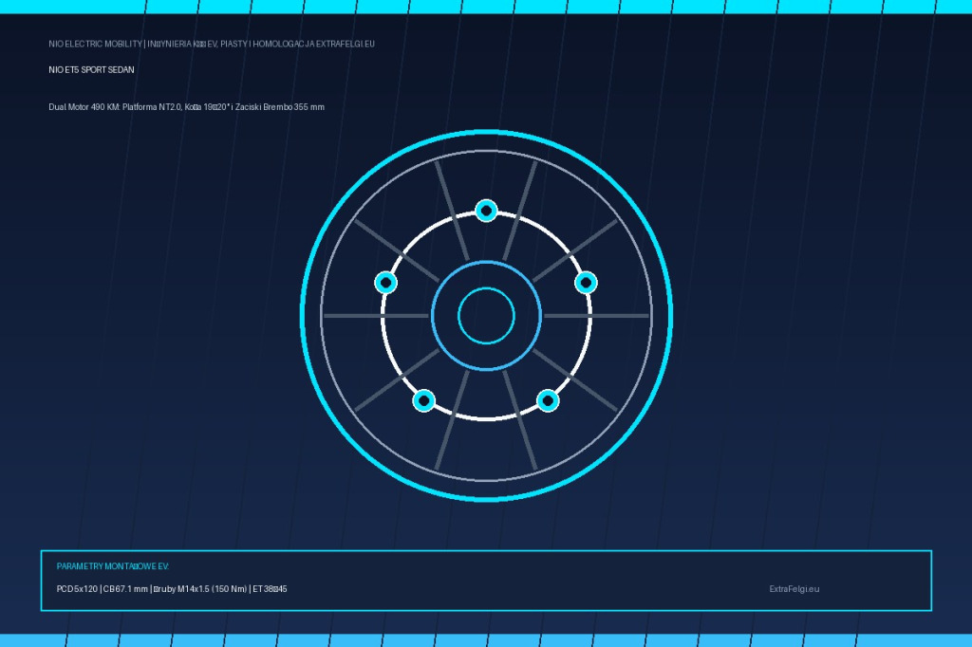
Task: Click the center bore circle of the wheel hub
Action: click(x=487, y=316)
